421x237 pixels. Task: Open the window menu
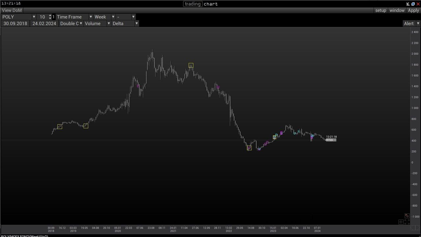[x=397, y=10]
